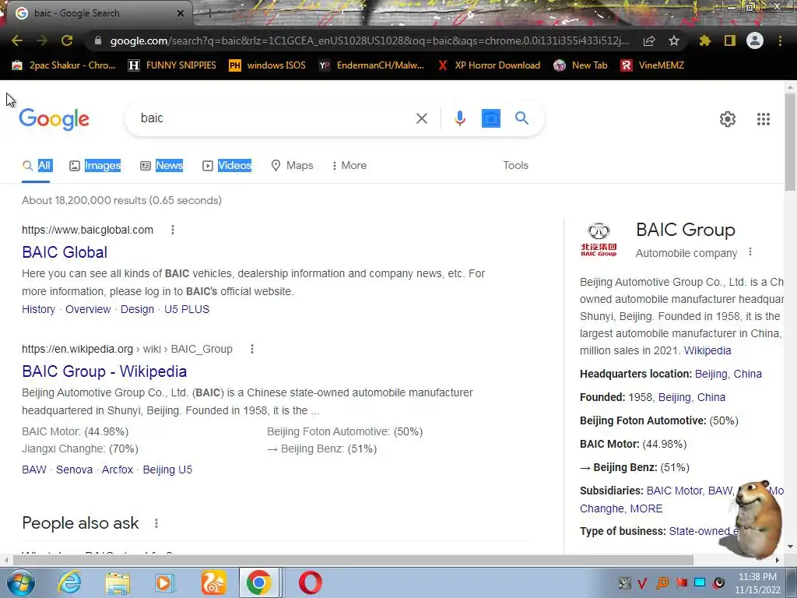
Task: Launch UC Browser from the taskbar
Action: click(x=213, y=582)
